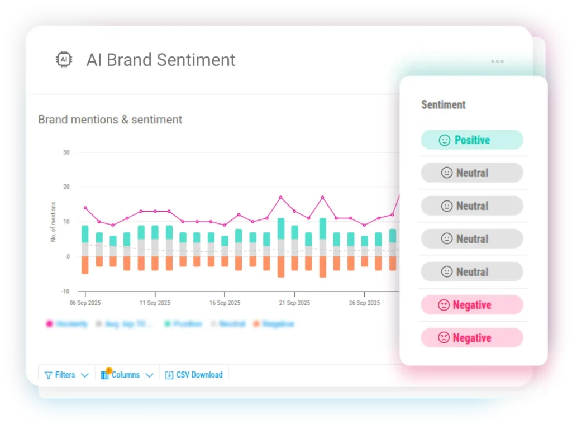Click the Columns table icon

coord(104,375)
